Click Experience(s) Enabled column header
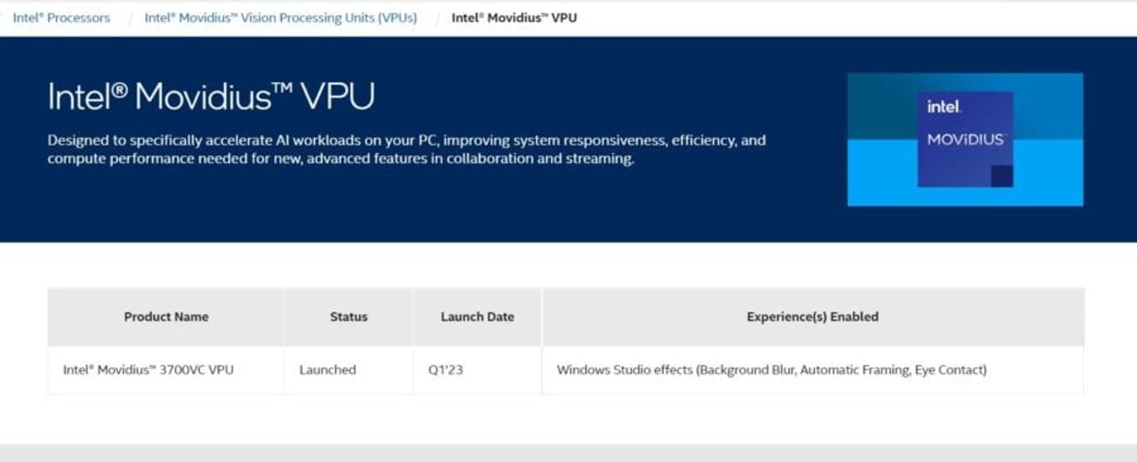1137x462 pixels. [x=812, y=317]
